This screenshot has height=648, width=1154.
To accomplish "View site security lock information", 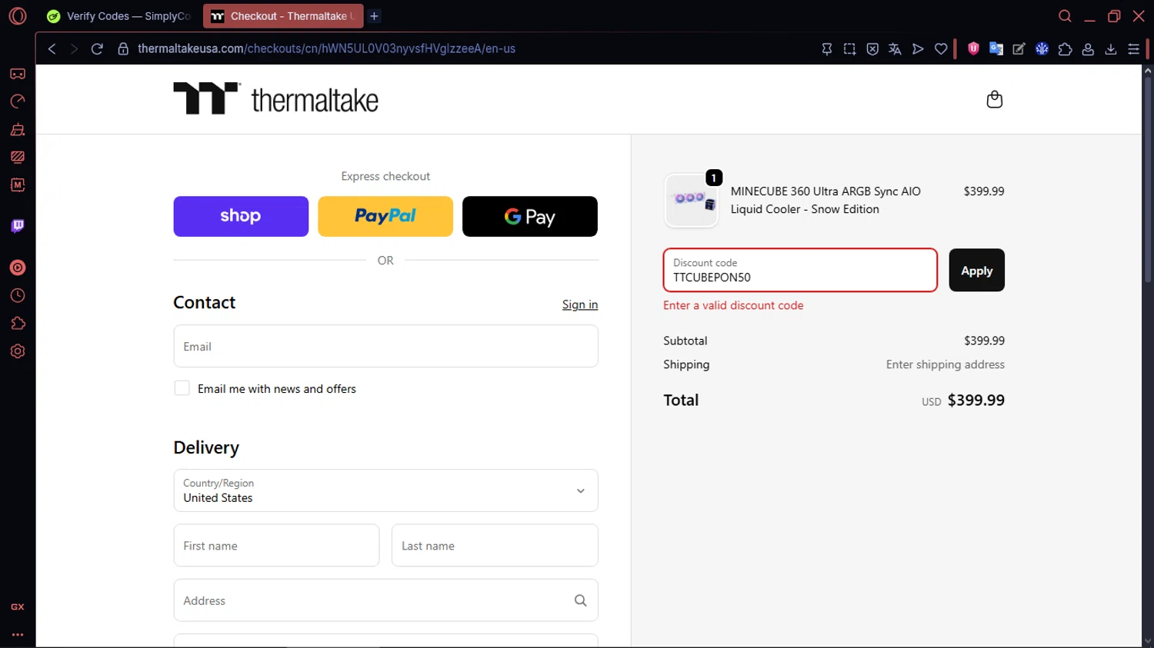I will (123, 48).
